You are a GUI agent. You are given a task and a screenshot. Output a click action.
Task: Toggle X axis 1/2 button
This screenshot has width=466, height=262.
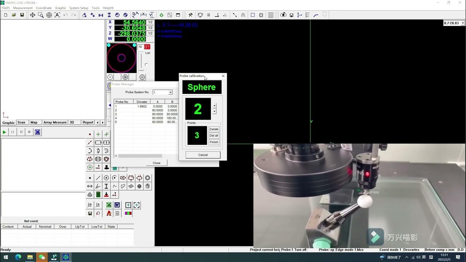click(150, 22)
